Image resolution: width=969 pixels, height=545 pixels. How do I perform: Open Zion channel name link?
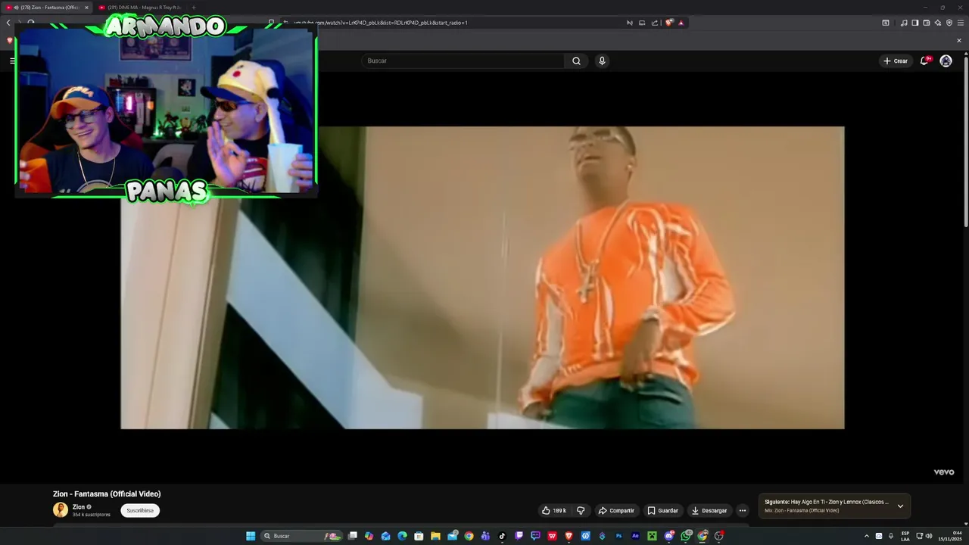79,506
